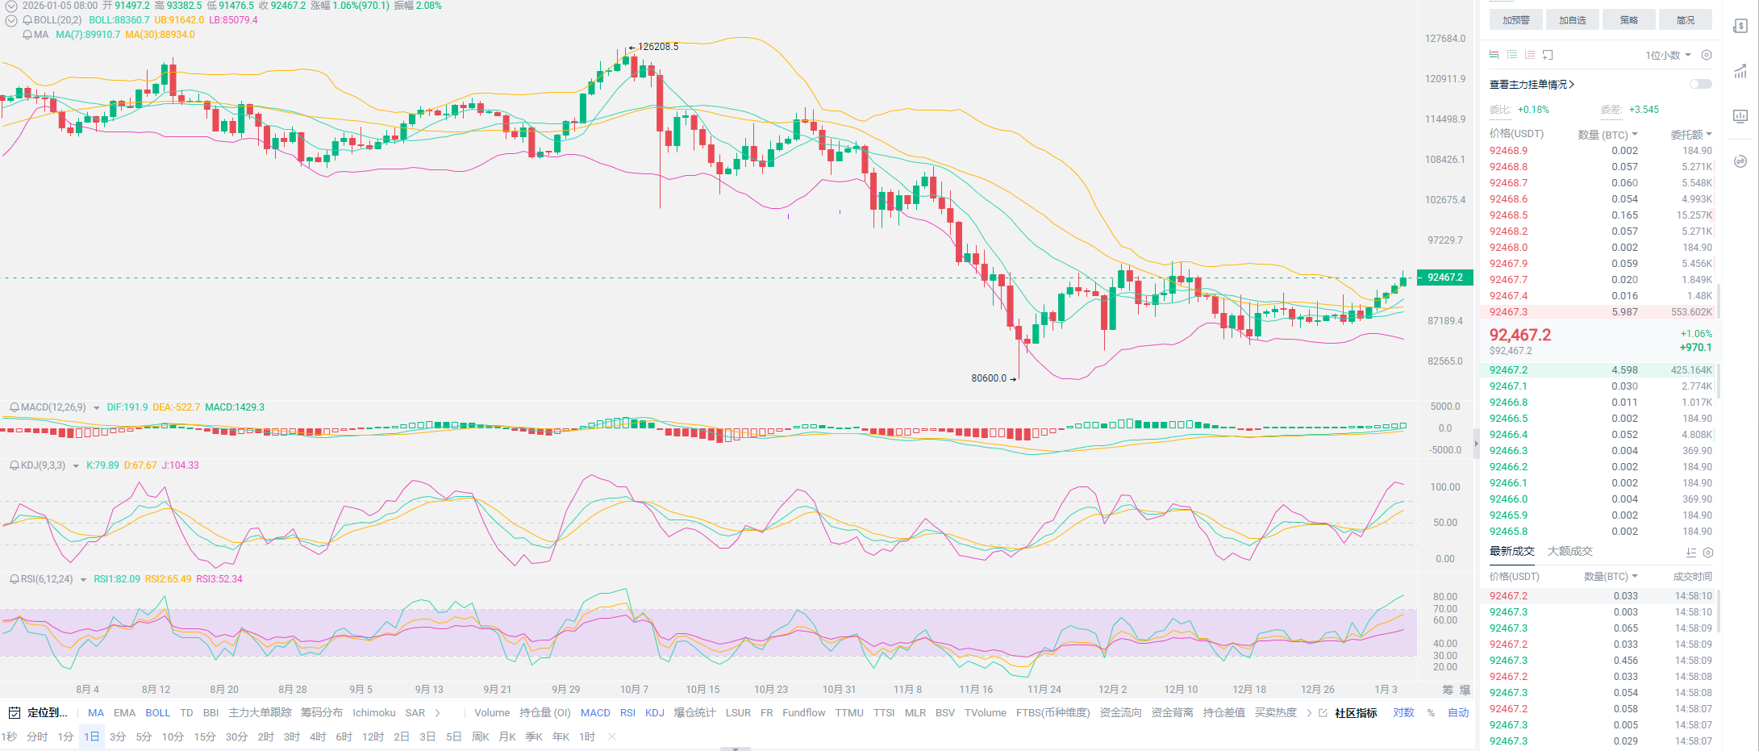Click the bar chart panel icon in right sidebar
Screen dimensions: 1759x751
point(1740,116)
